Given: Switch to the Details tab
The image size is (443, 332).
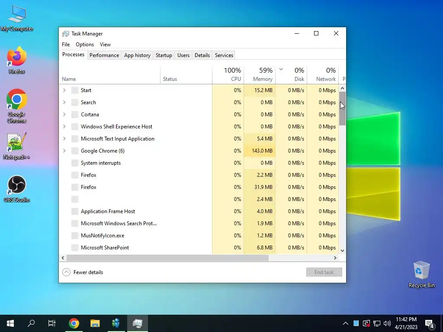Looking at the screenshot, I should 202,55.
